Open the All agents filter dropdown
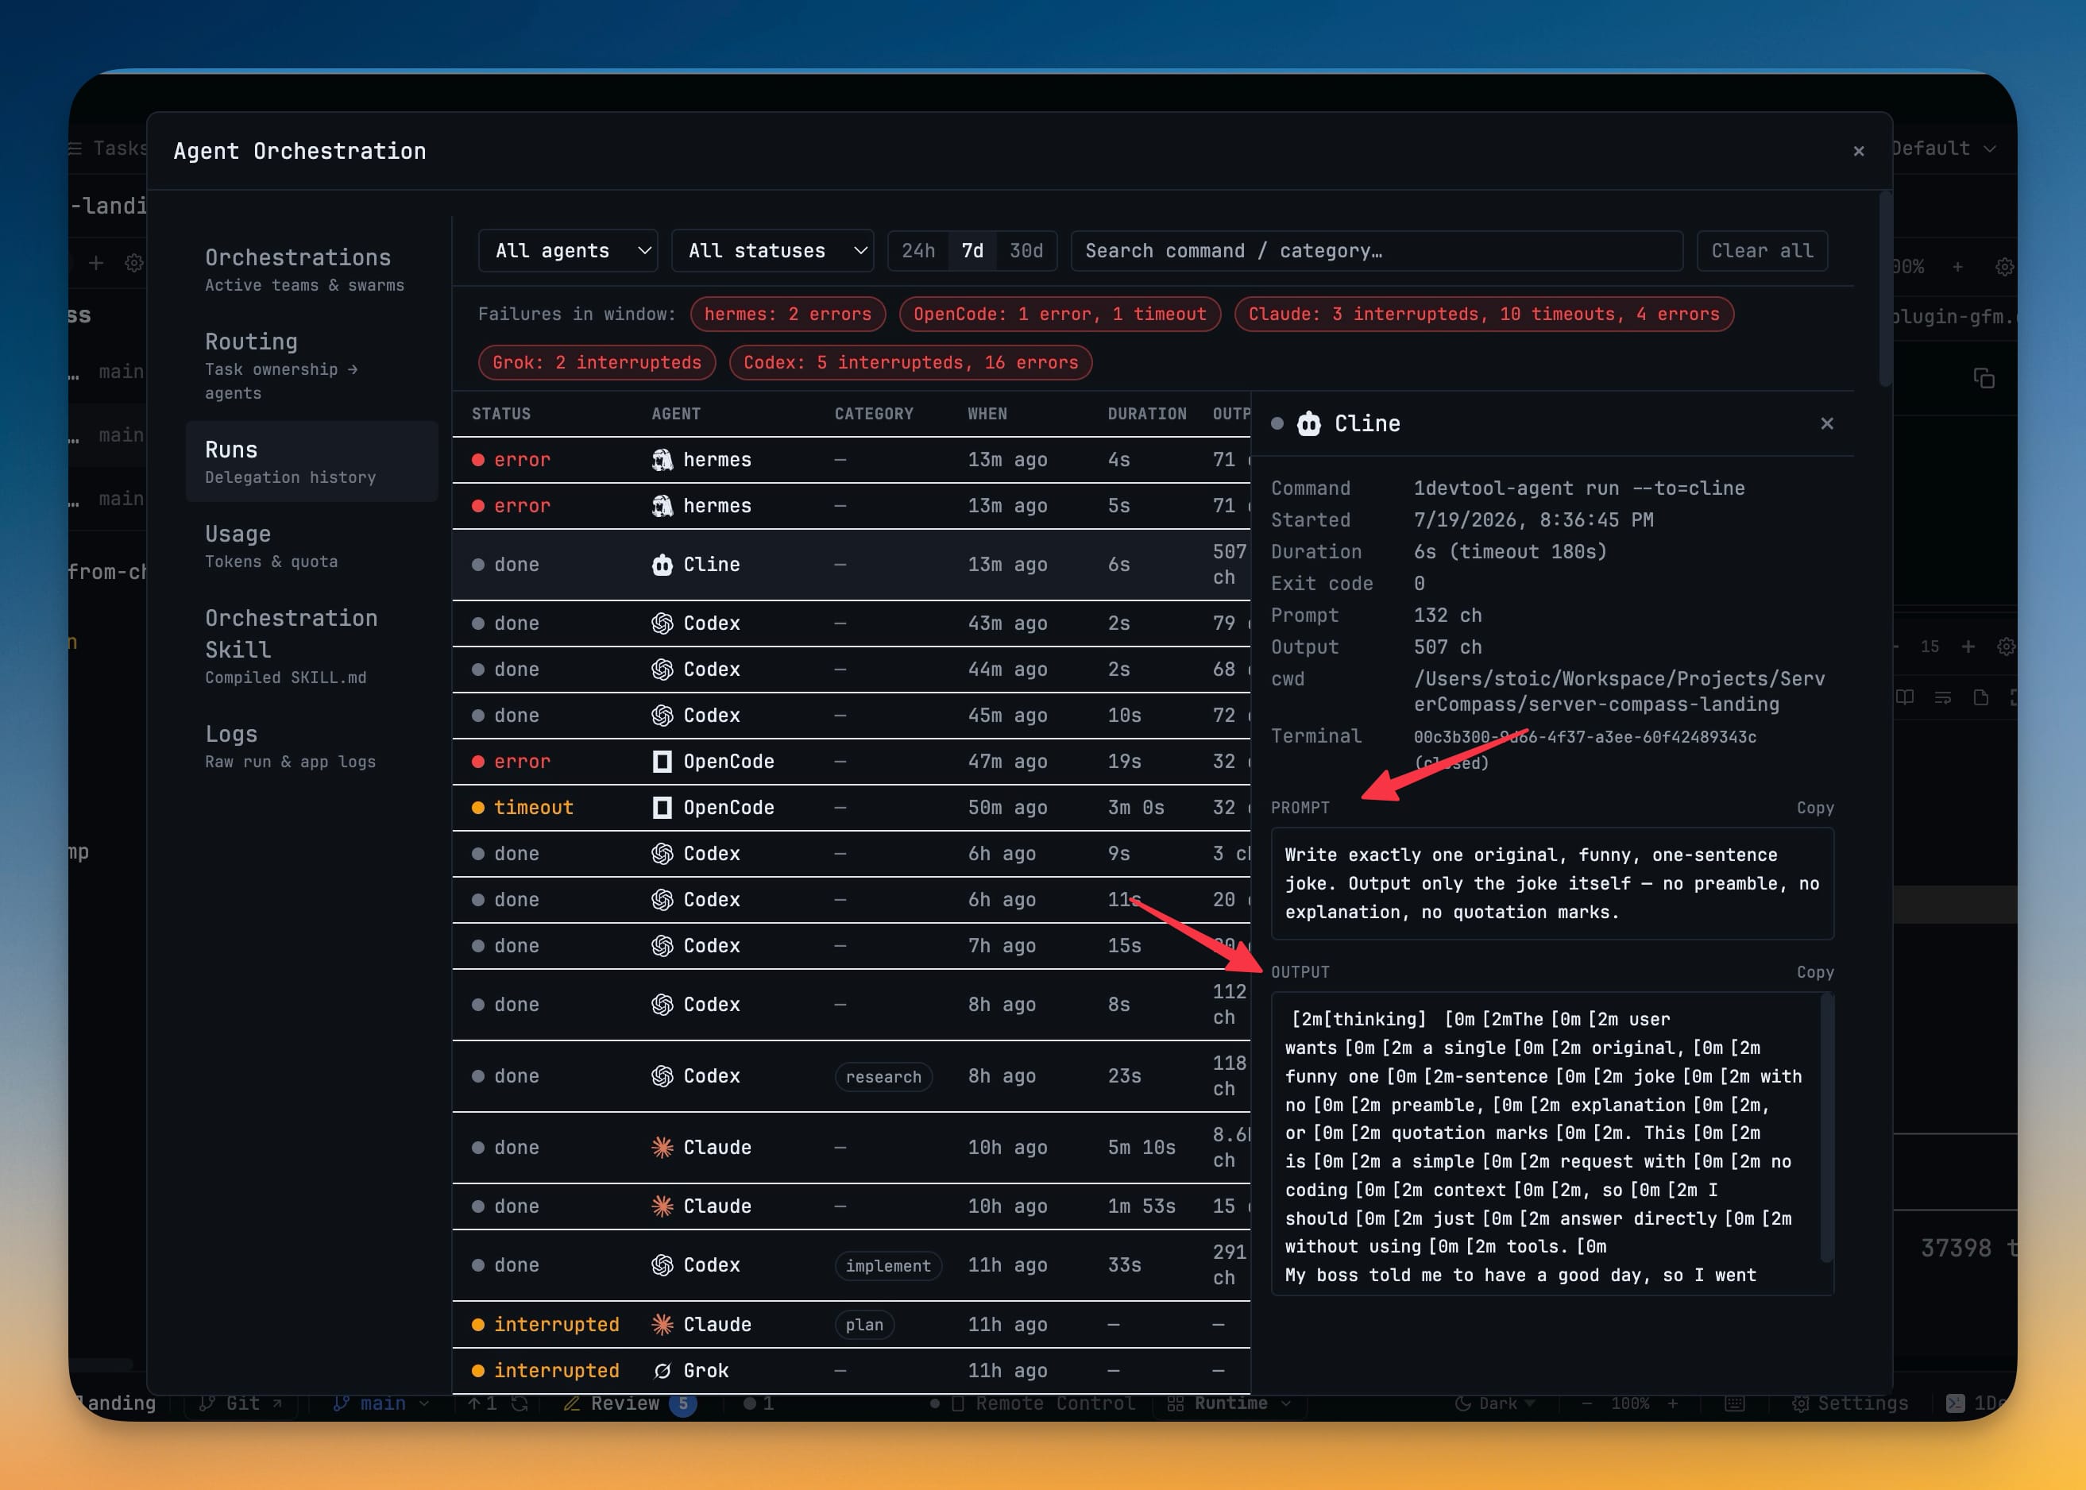The width and height of the screenshot is (2086, 1490). pyautogui.click(x=568, y=250)
